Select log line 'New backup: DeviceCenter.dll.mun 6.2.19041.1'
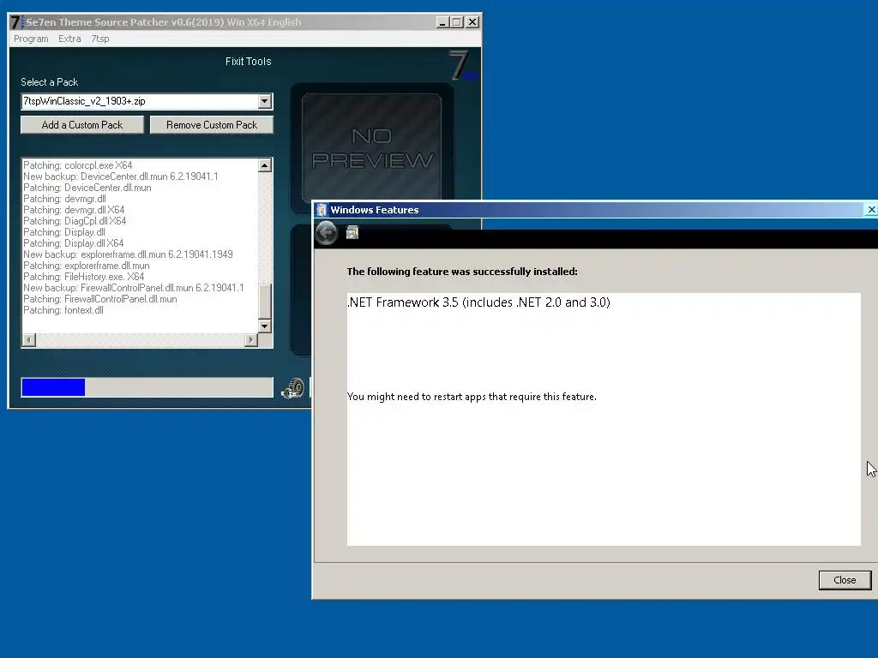 pos(120,176)
